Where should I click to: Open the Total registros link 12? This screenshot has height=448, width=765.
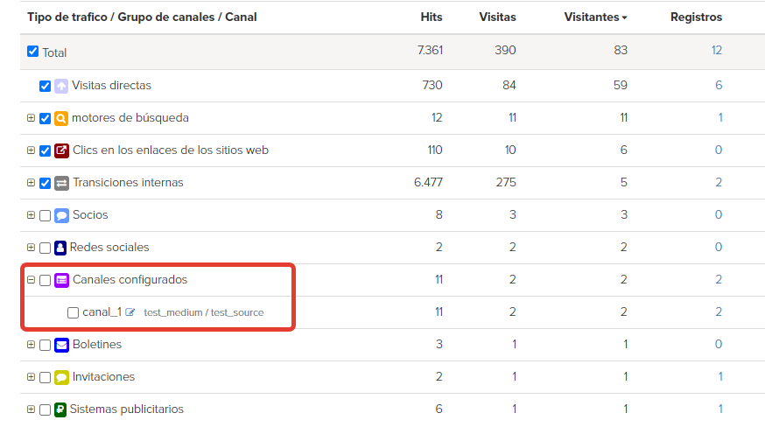pyautogui.click(x=716, y=50)
